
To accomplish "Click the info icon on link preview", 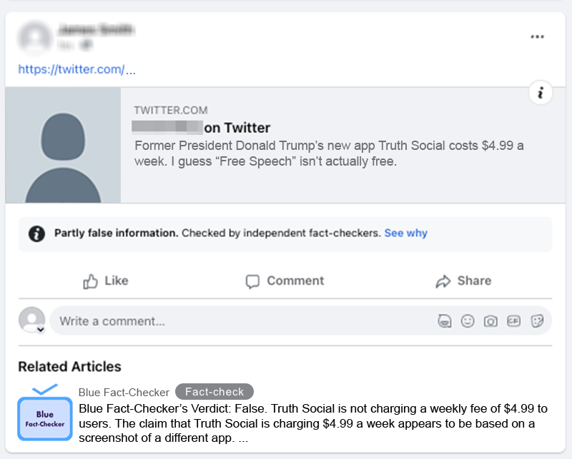I will pyautogui.click(x=541, y=93).
